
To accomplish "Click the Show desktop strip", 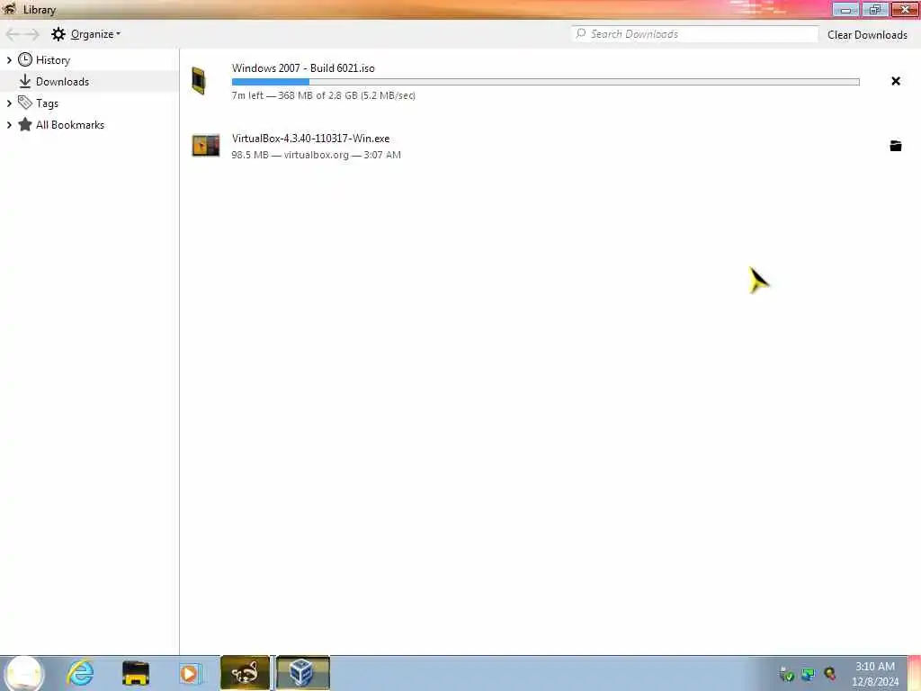I will point(914,673).
